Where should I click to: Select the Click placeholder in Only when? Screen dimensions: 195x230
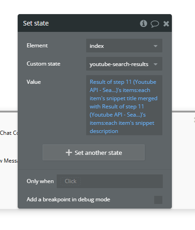[x=70, y=181]
